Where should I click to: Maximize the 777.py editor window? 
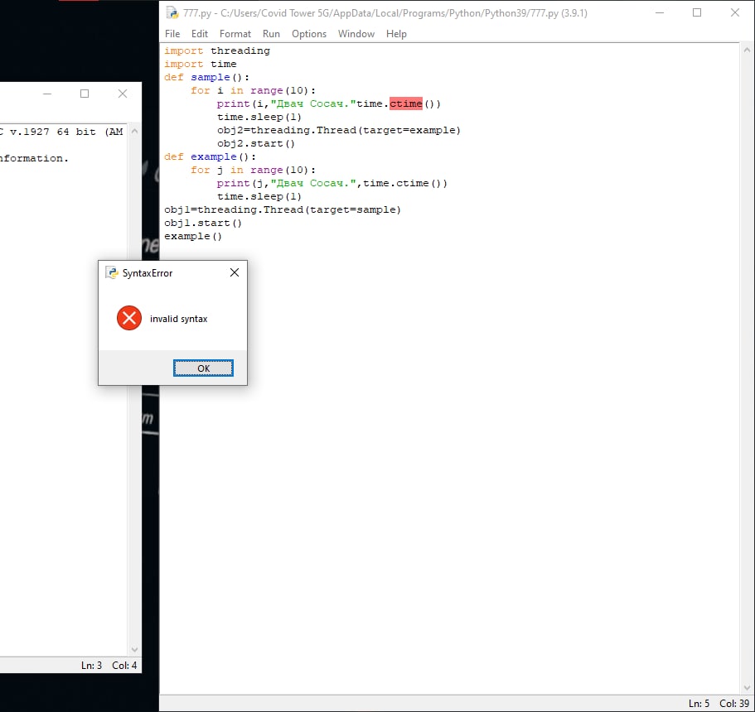(697, 12)
